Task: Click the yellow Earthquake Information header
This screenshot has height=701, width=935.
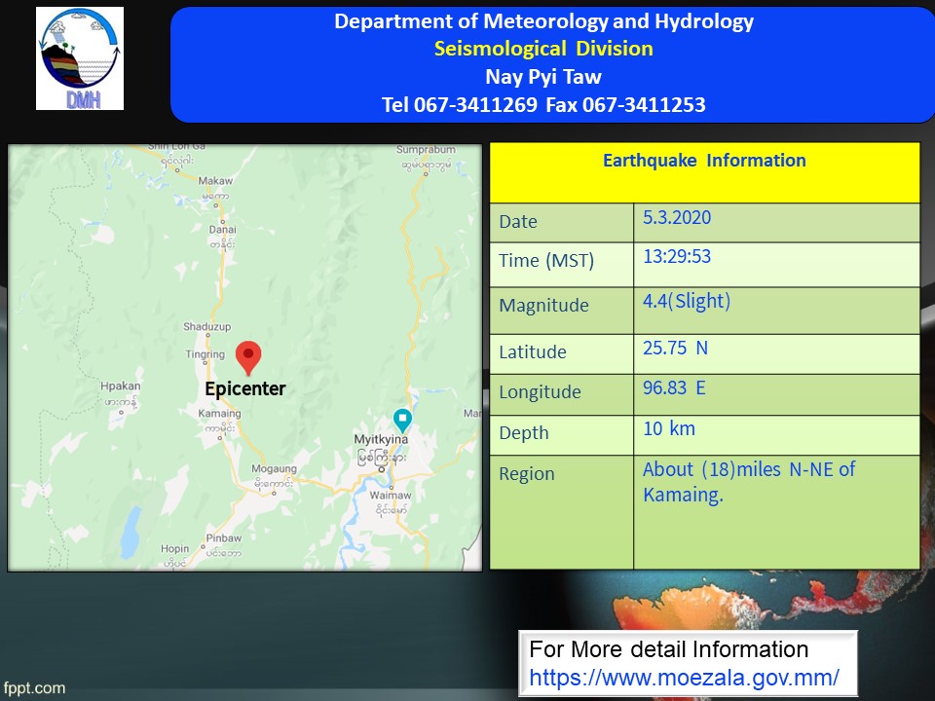Action: click(x=704, y=162)
